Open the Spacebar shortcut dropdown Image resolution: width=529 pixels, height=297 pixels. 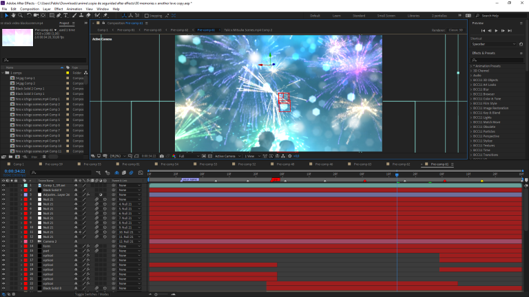[494, 44]
